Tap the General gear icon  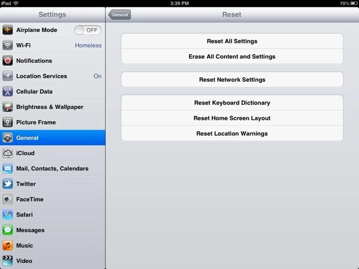click(x=7, y=138)
